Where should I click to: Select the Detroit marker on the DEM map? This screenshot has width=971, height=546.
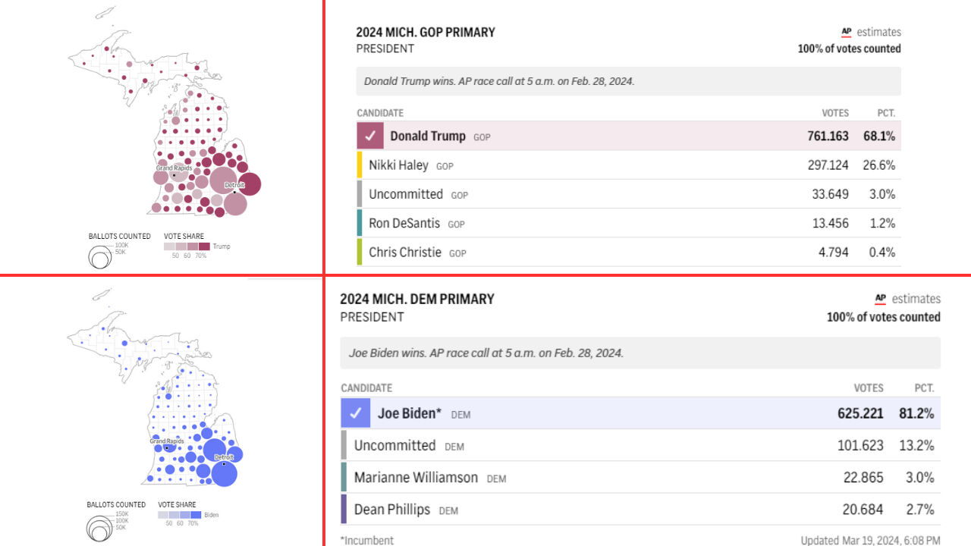[x=223, y=463]
